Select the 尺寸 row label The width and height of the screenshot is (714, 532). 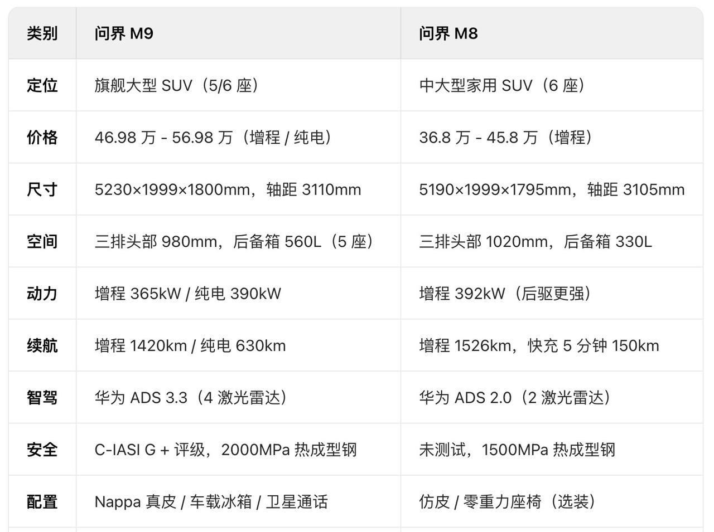[42, 189]
